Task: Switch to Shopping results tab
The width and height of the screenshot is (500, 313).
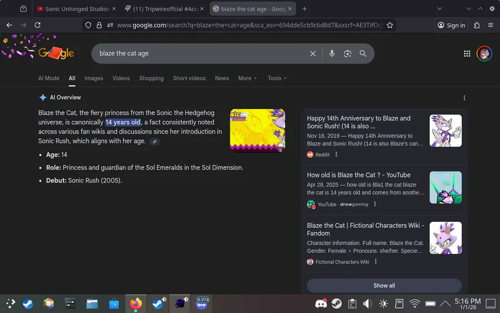Action: click(151, 78)
